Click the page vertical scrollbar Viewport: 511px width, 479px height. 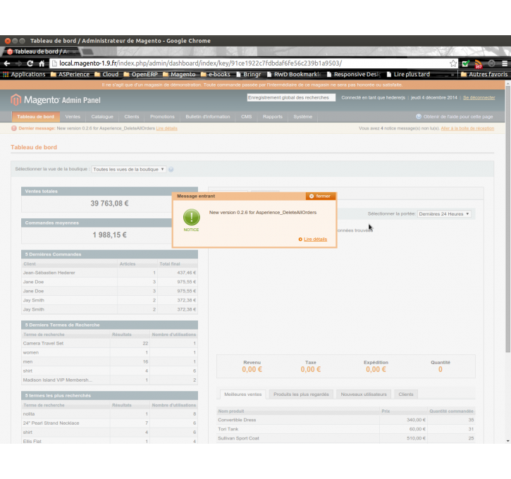pos(507,219)
